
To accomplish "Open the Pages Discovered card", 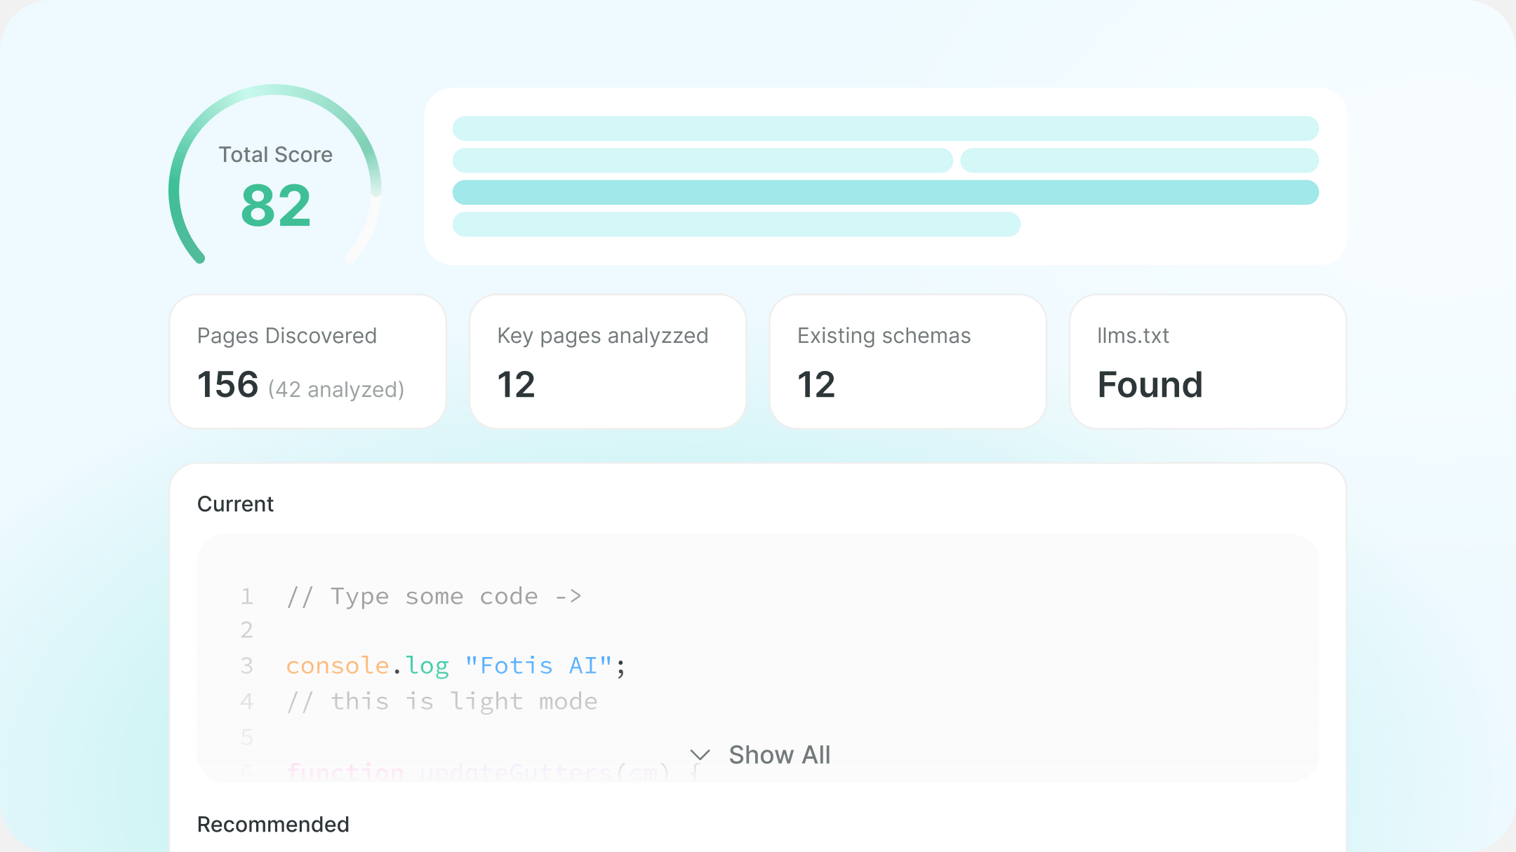I will (308, 362).
